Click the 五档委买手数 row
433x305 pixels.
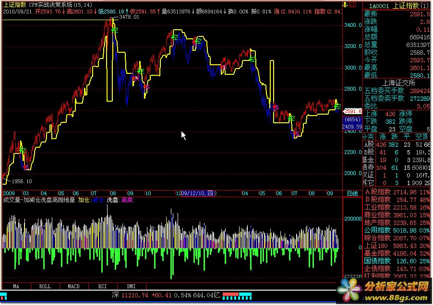click(x=397, y=91)
